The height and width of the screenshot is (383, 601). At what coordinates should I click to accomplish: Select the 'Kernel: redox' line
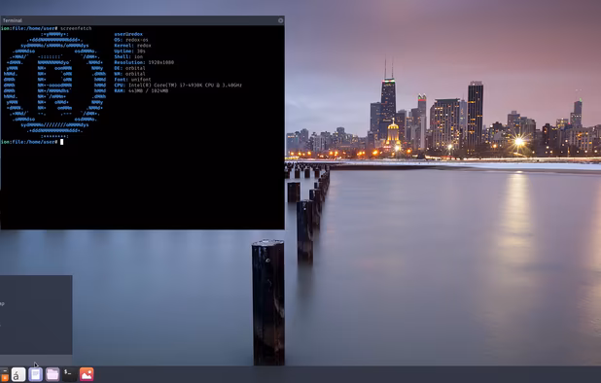[132, 46]
